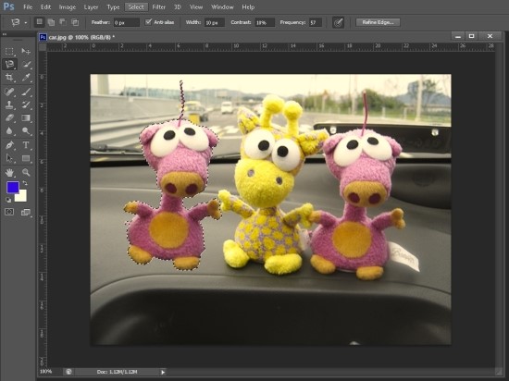
Task: Choose Subtract from selection mode
Action: [63, 22]
